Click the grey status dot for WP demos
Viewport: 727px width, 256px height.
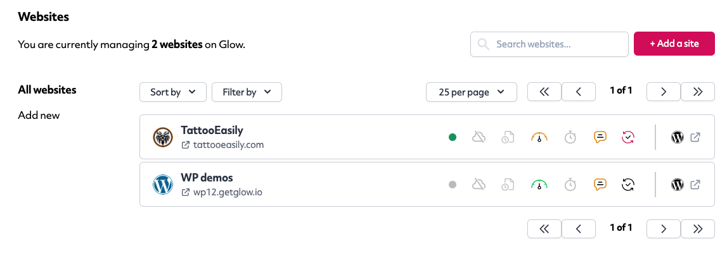453,185
